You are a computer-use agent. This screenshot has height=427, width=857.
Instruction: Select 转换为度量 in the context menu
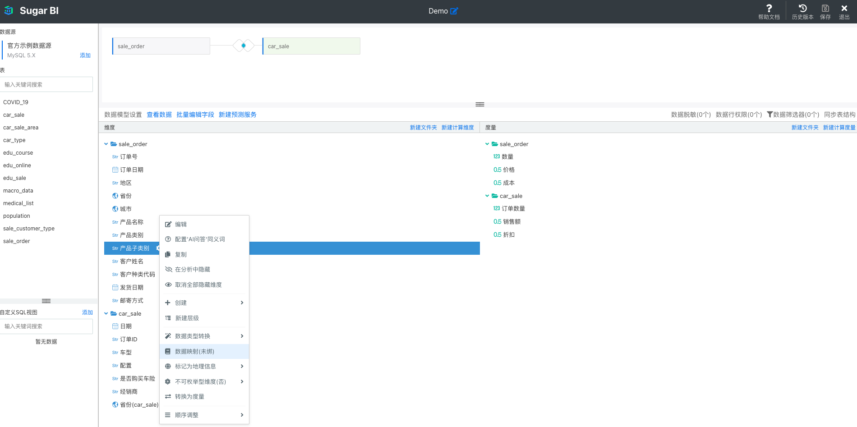point(204,396)
